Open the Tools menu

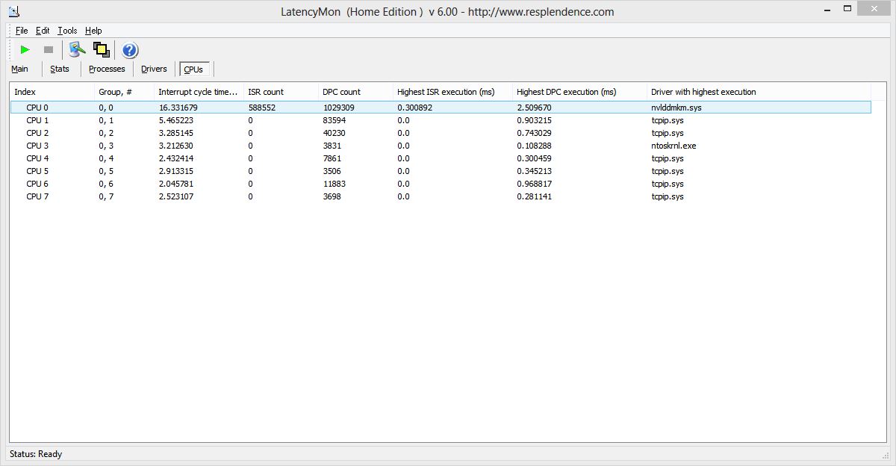[x=67, y=31]
